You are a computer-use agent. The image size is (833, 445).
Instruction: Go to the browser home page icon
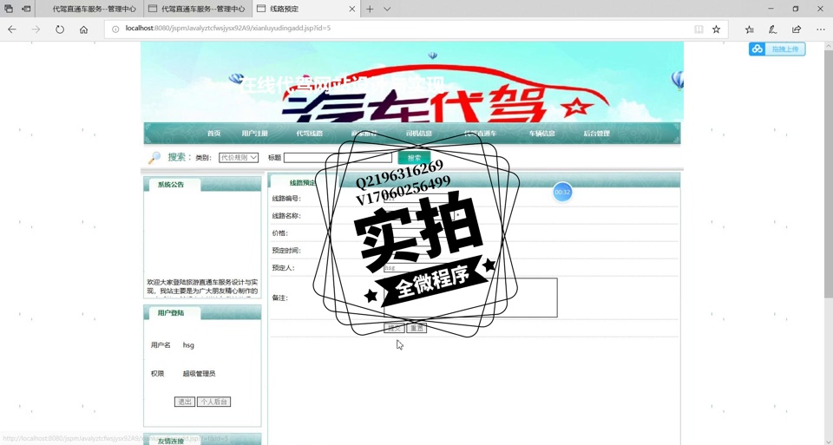pos(83,29)
